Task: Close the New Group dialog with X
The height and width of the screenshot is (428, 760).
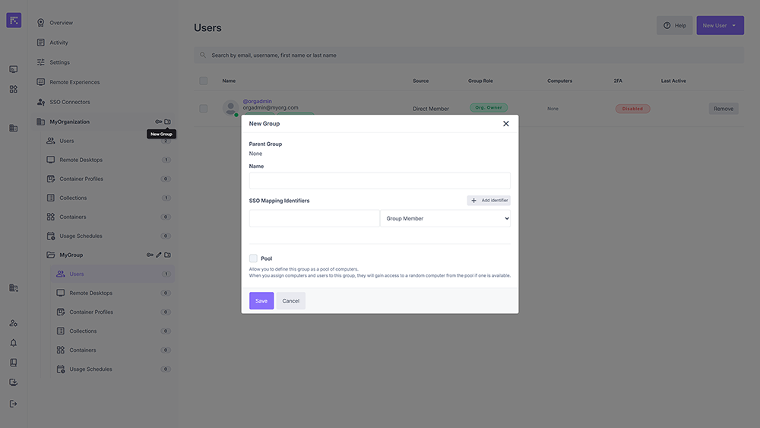Action: 505,123
